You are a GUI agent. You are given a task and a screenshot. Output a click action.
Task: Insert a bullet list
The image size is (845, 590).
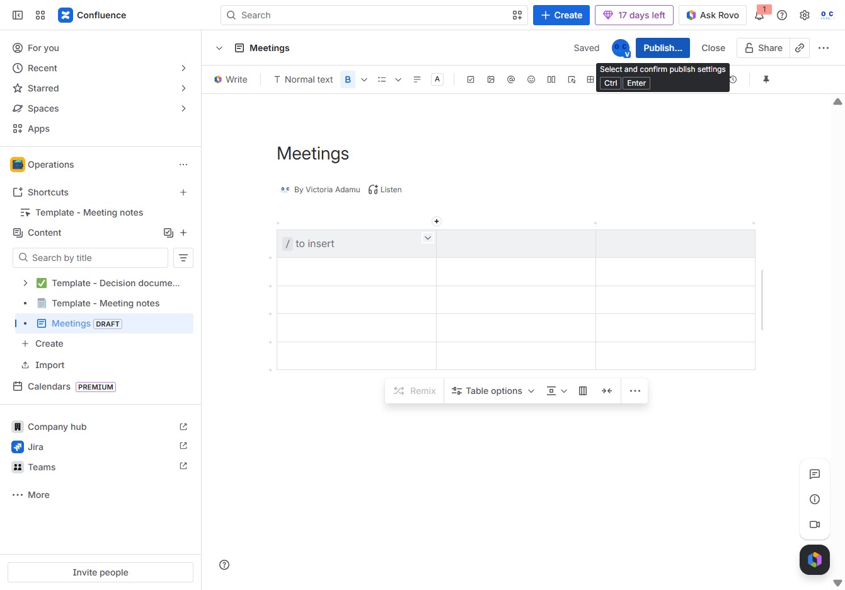(x=382, y=79)
